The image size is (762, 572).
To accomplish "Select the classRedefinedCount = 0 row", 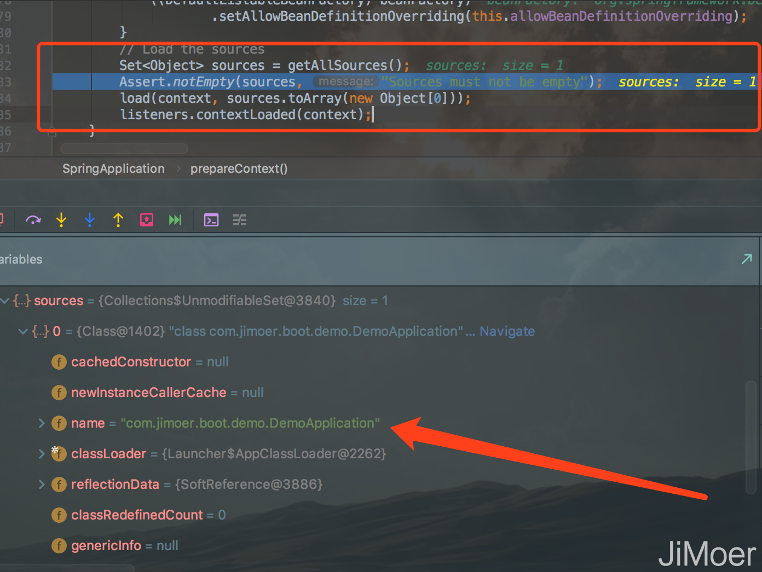I will [x=380, y=515].
